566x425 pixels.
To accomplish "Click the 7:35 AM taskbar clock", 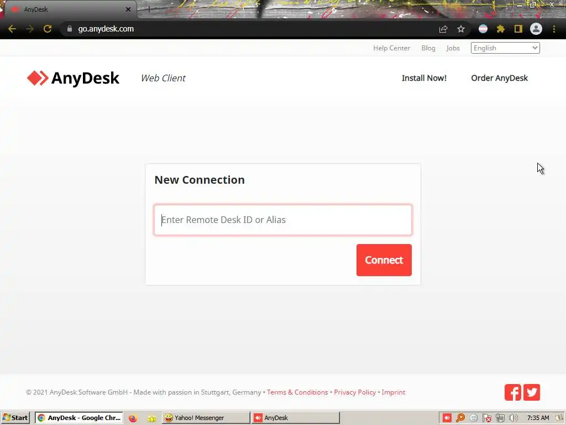I will pyautogui.click(x=538, y=418).
